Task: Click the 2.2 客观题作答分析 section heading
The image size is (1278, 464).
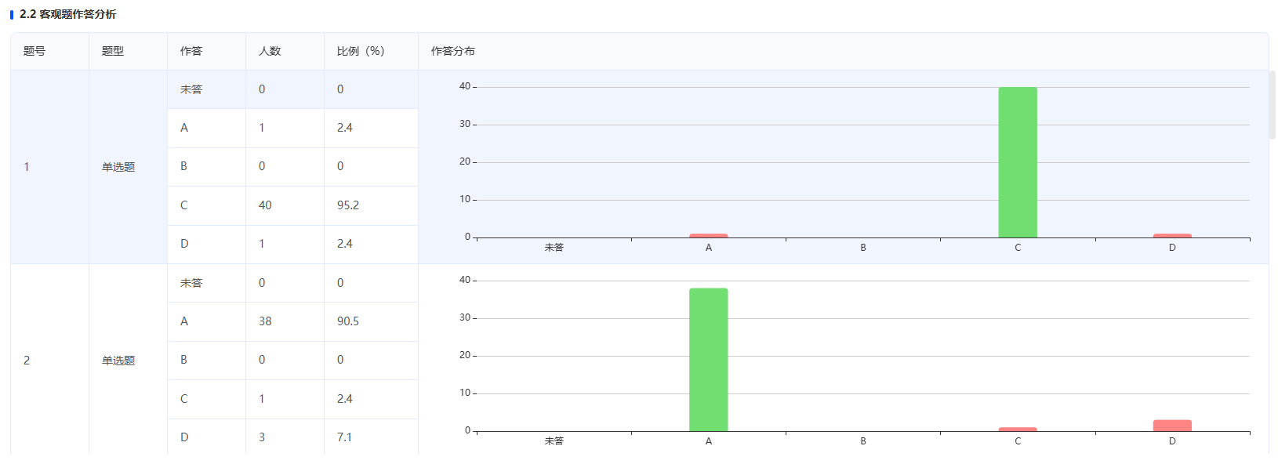Action: pyautogui.click(x=67, y=14)
